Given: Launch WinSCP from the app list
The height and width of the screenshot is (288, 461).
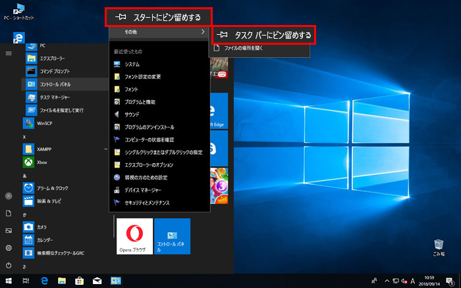Looking at the screenshot, I should [x=65, y=124].
